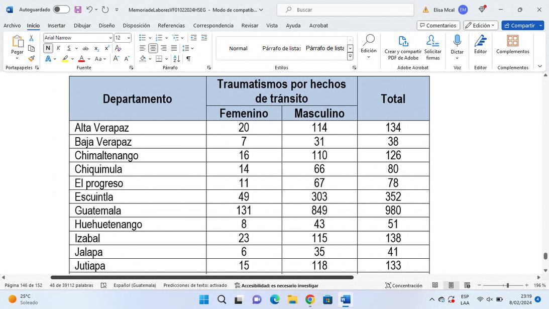This screenshot has width=549, height=309.
Task: Adjust the zoom slider handle
Action: point(507,285)
